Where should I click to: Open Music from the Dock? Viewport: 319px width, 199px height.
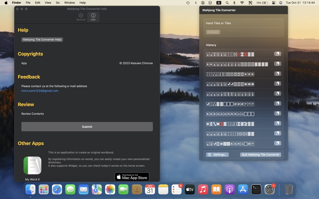click(203, 190)
